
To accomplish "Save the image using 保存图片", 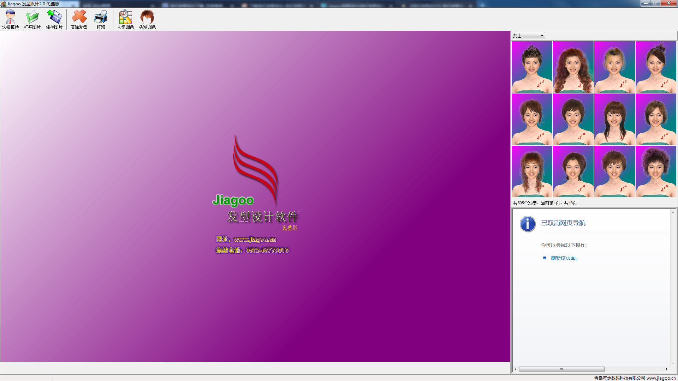I will (54, 19).
